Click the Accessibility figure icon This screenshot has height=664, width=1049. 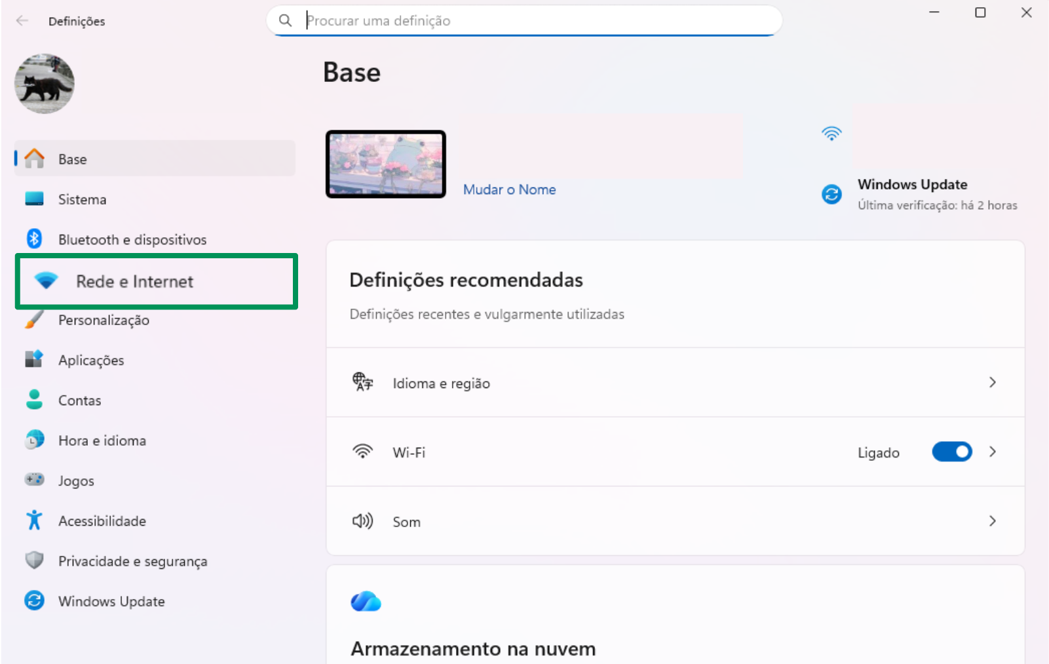34,520
